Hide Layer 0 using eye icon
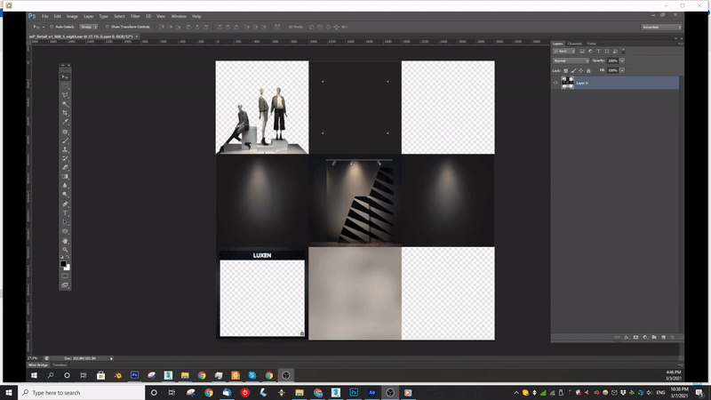 click(x=556, y=83)
